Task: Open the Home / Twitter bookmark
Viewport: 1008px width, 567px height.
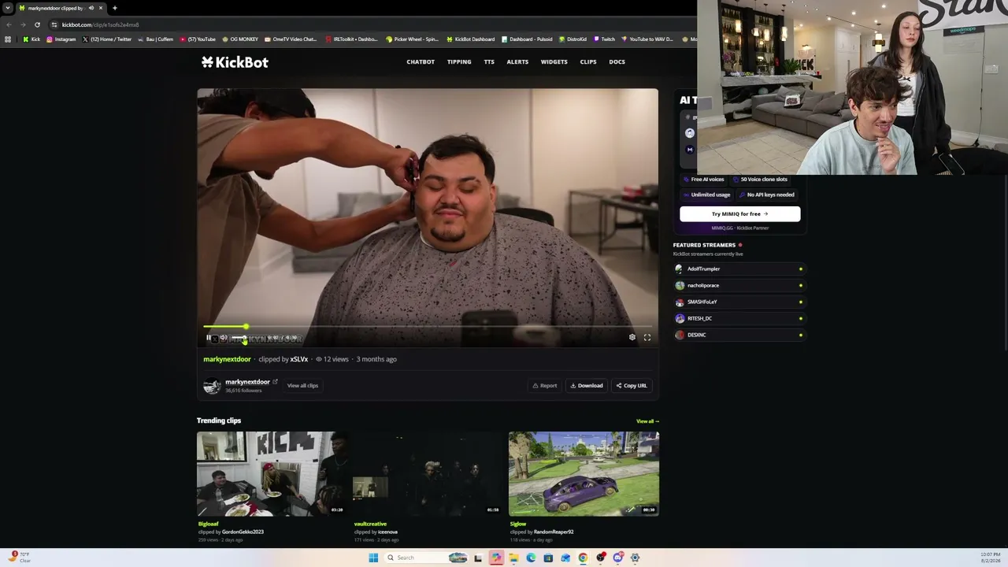Action: [x=106, y=39]
